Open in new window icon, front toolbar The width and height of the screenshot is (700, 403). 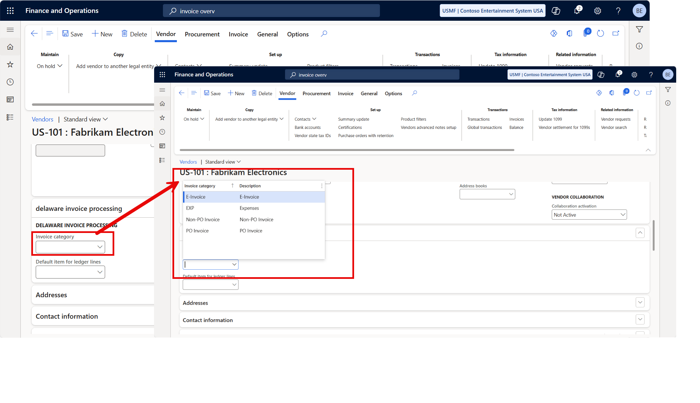649,93
